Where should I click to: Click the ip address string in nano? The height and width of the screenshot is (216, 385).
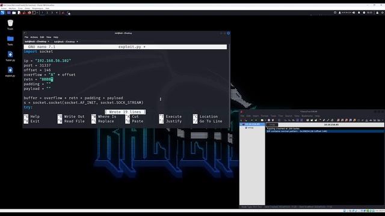pyautogui.click(x=53, y=61)
